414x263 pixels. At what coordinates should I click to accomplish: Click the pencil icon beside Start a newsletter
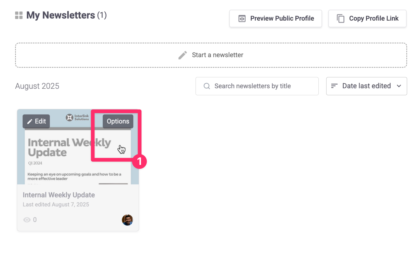[x=183, y=55]
